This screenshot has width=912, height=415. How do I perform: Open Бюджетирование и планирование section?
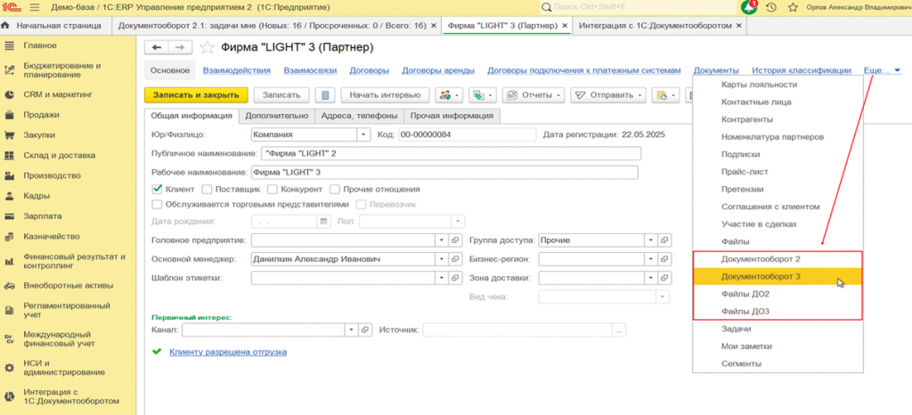tap(61, 70)
